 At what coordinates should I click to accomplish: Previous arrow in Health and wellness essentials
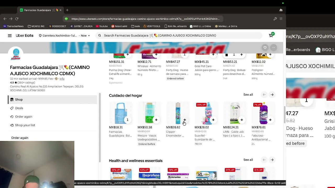264,160
